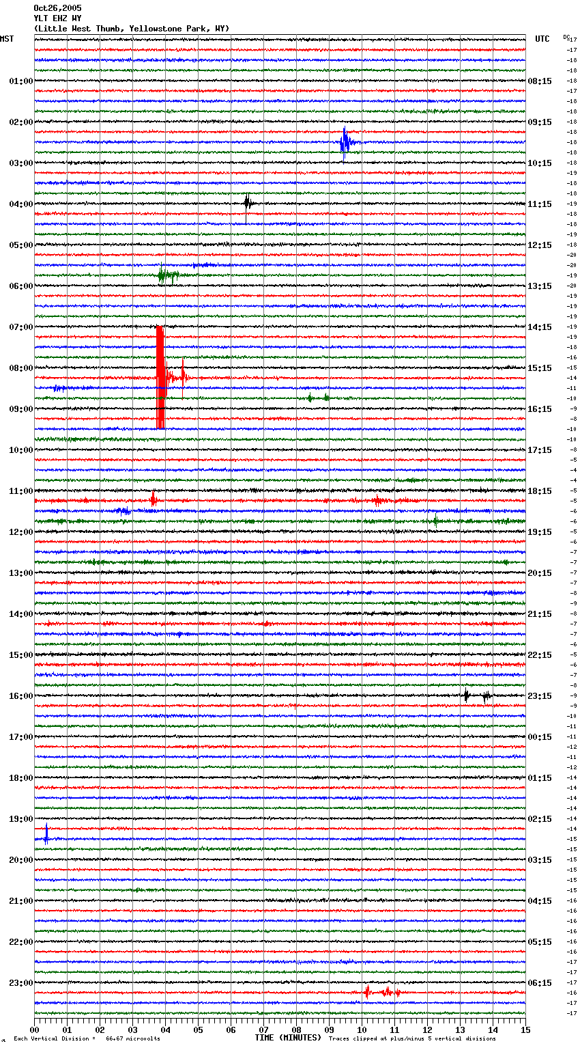
Task: Click the green burst on the 05:45 trace
Action: tap(167, 276)
